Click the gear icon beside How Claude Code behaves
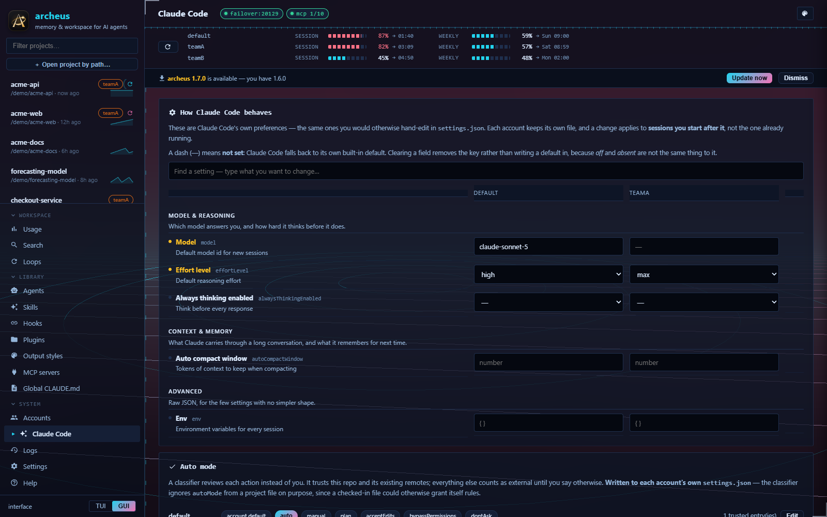 [x=172, y=112]
